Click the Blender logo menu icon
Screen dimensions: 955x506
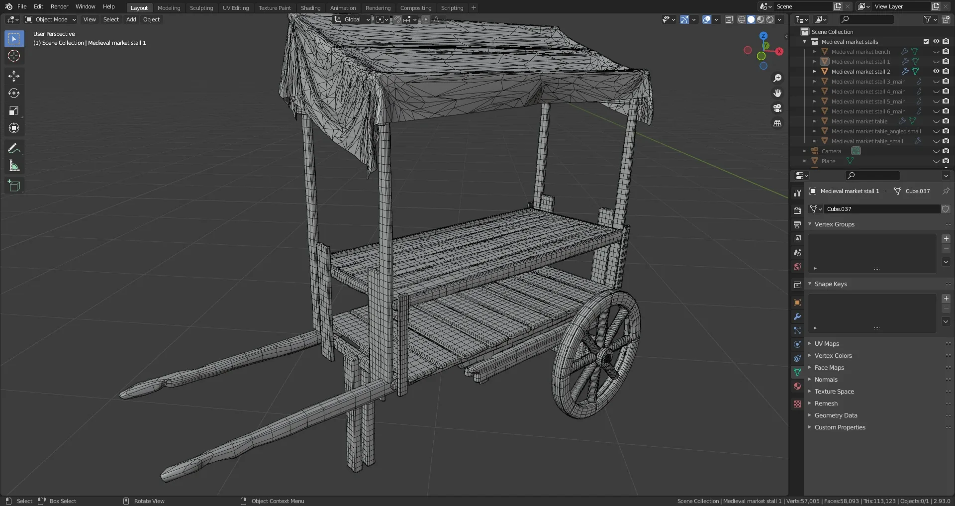(x=8, y=6)
